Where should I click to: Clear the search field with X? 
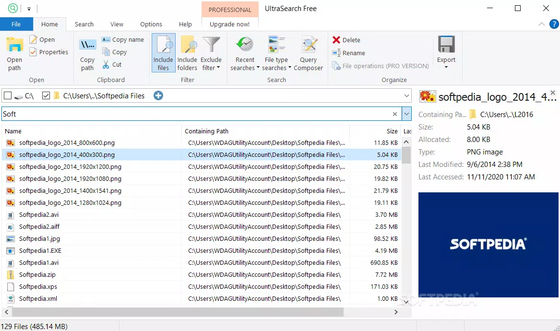coord(394,114)
